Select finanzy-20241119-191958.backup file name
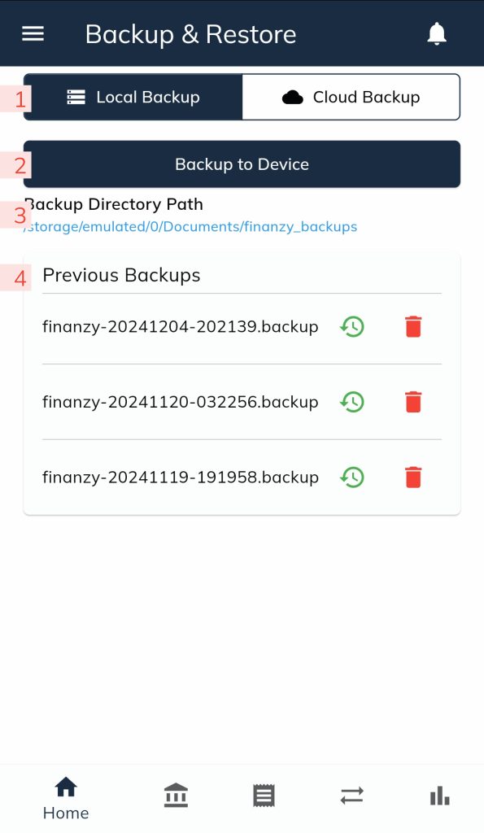This screenshot has height=833, width=484. coord(180,477)
